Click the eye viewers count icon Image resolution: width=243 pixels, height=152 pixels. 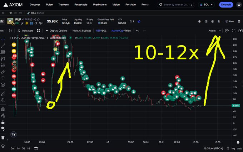pyautogui.click(x=41, y=23)
